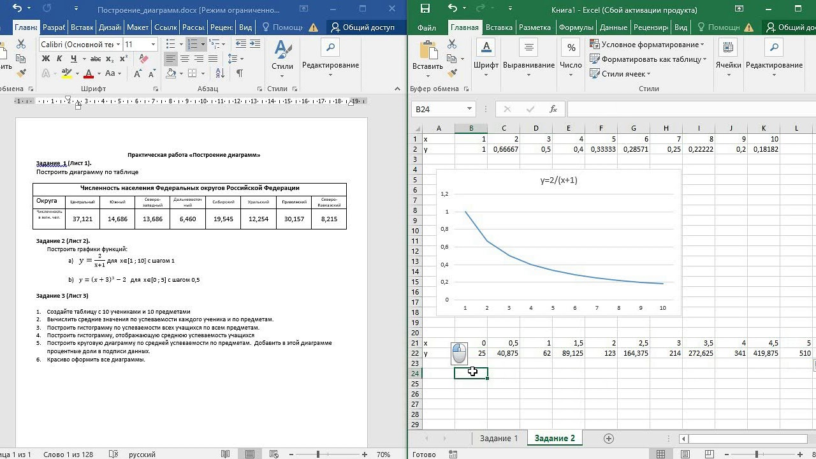Toggle subscript x₂ in Word
Screen dimensions: 816x459
[110, 59]
